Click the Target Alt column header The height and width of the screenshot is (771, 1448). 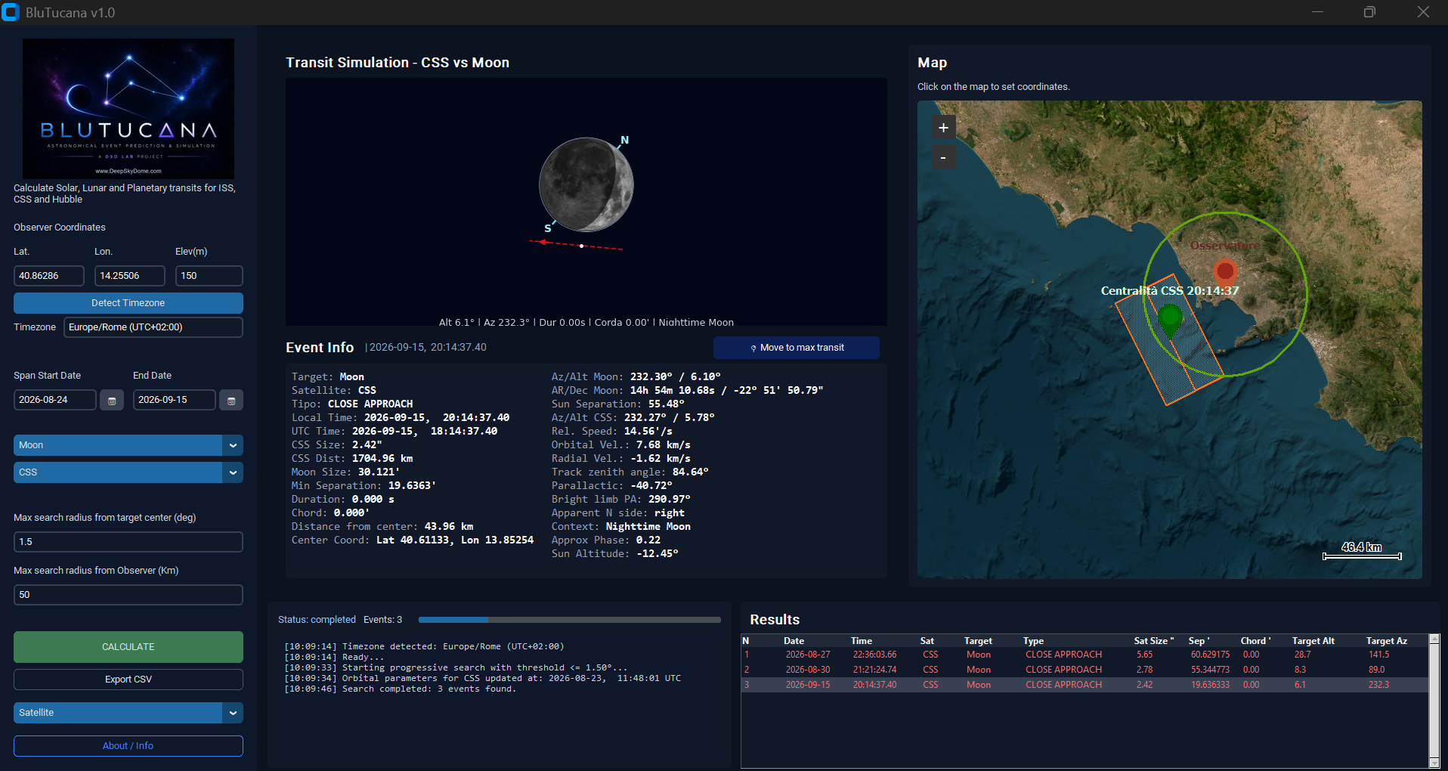point(1313,641)
